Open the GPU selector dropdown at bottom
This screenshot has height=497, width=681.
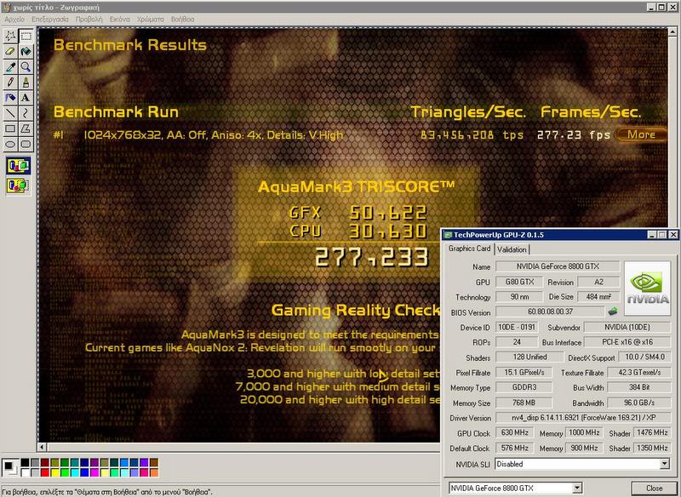pyautogui.click(x=577, y=488)
